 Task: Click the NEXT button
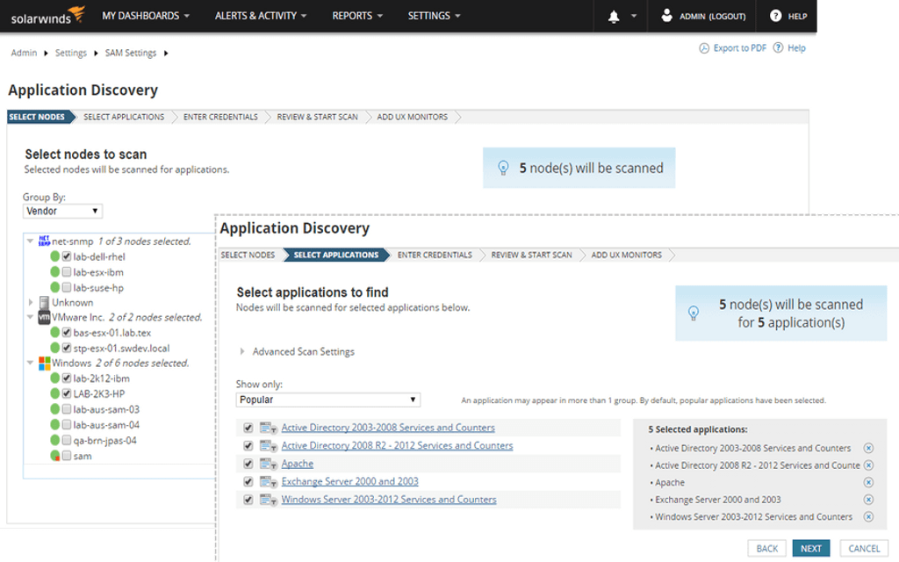click(810, 548)
